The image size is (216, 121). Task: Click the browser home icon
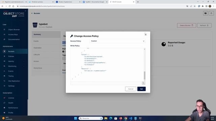[13, 6]
